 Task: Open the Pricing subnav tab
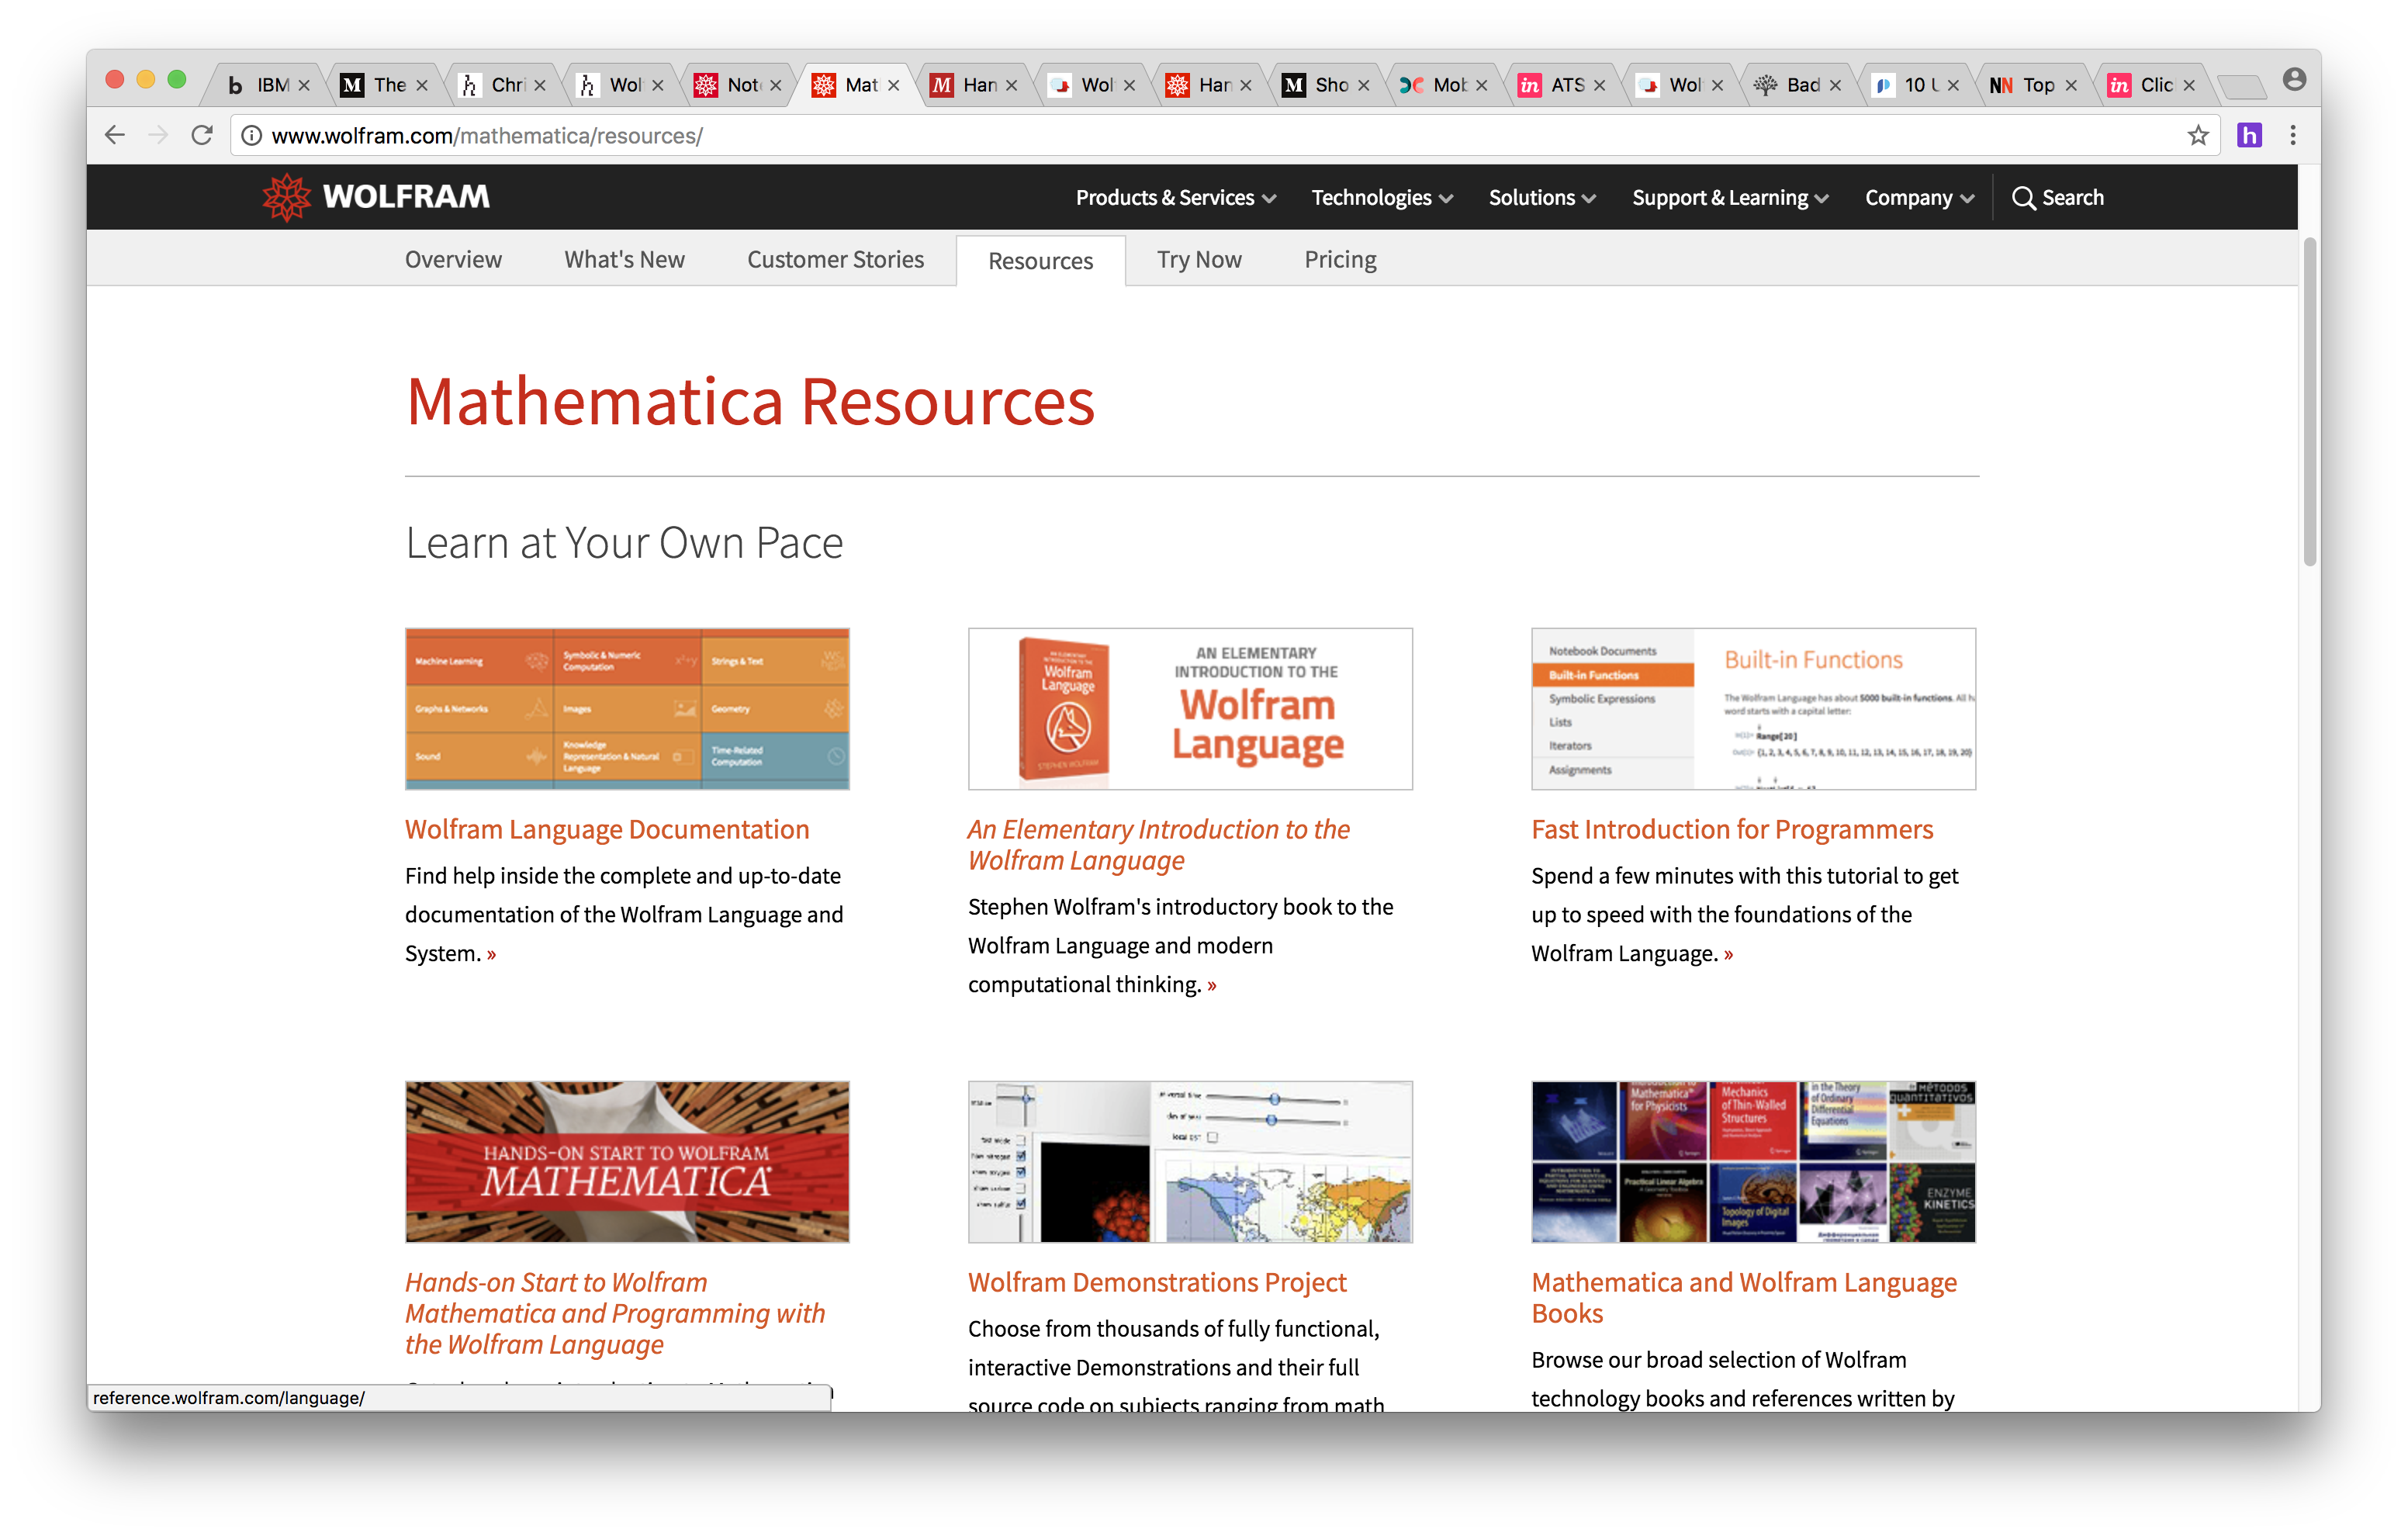pyautogui.click(x=1340, y=259)
